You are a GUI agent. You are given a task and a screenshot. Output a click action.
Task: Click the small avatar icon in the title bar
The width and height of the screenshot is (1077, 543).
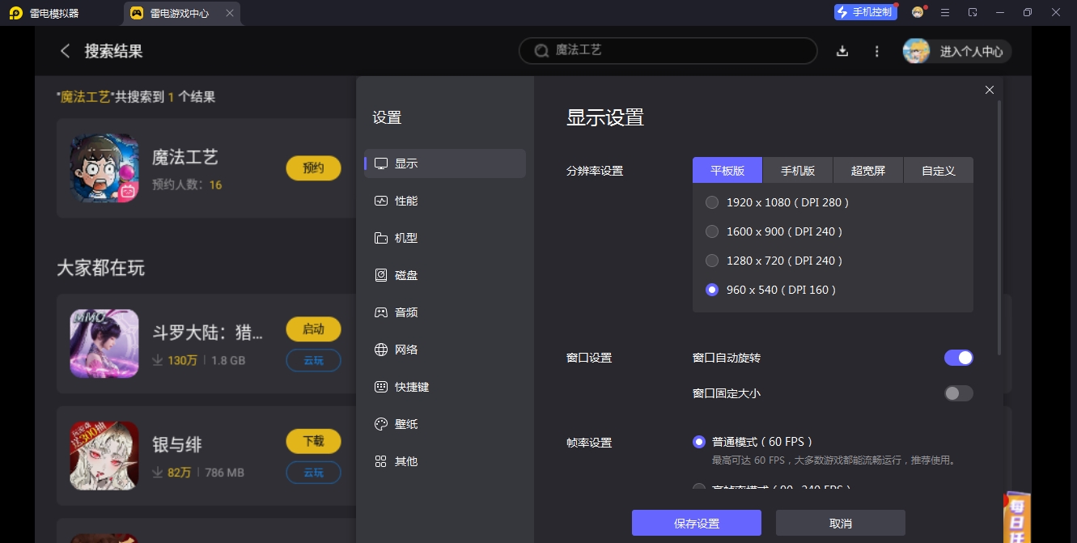[918, 12]
